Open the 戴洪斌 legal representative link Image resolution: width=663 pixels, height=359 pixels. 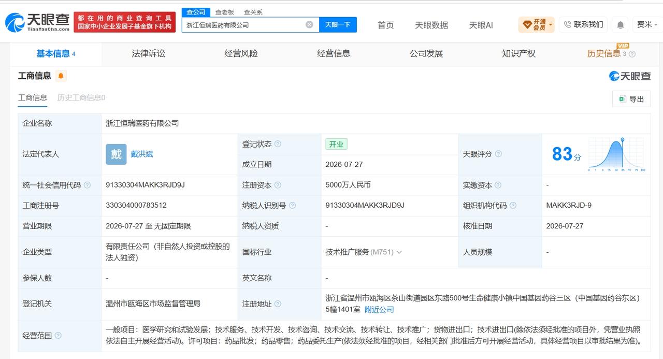(142, 154)
